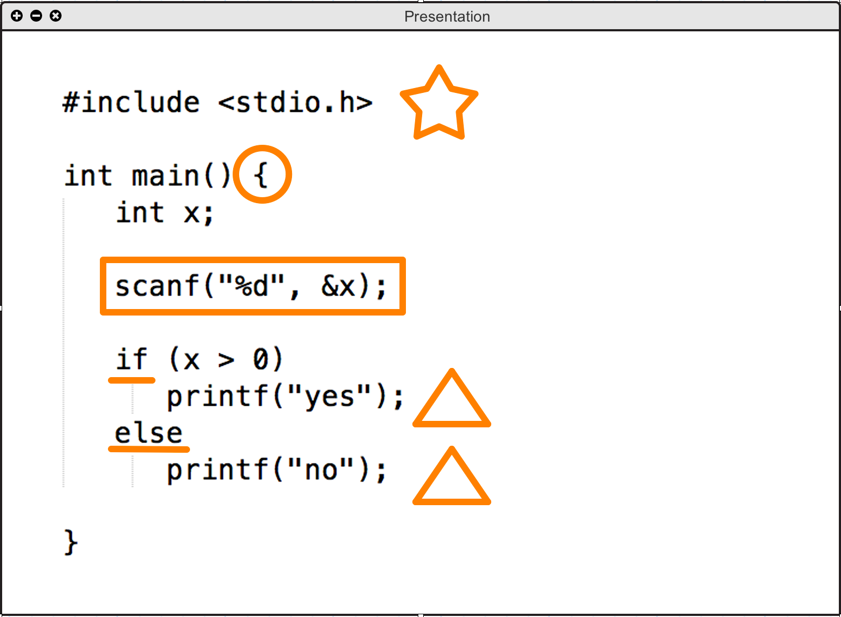Select the printf("yes"); statement text
The height and width of the screenshot is (617, 841).
coord(284,397)
